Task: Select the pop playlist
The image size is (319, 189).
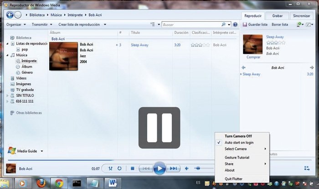Action: point(25,49)
